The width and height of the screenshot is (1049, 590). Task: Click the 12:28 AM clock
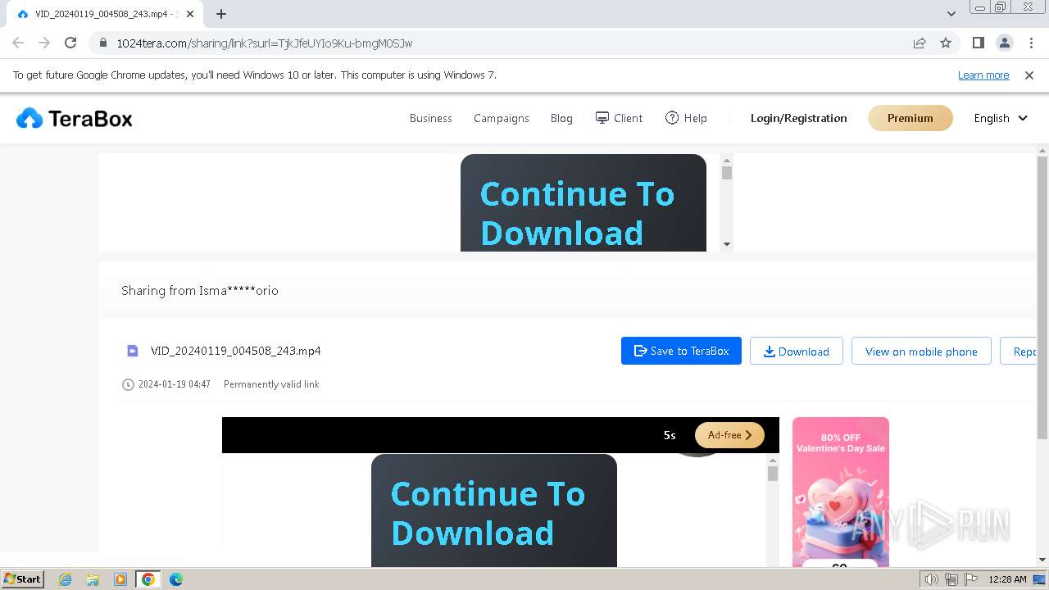(x=1007, y=579)
